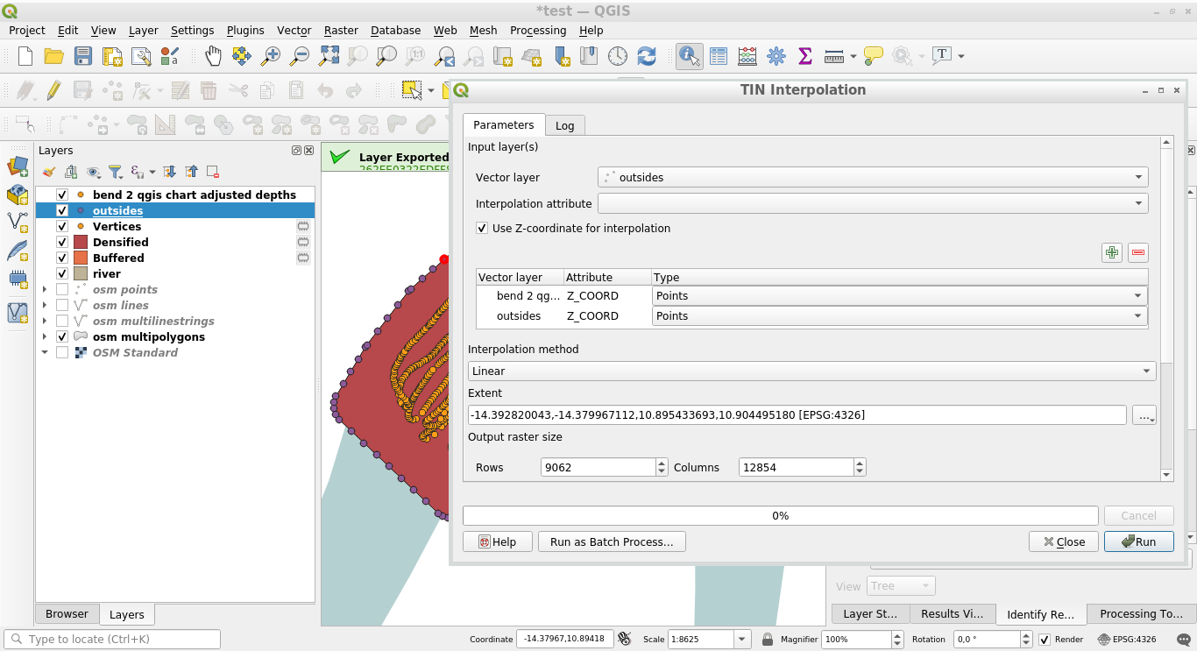Zoom to full extent icon
This screenshot has width=1197, height=651.
(329, 56)
